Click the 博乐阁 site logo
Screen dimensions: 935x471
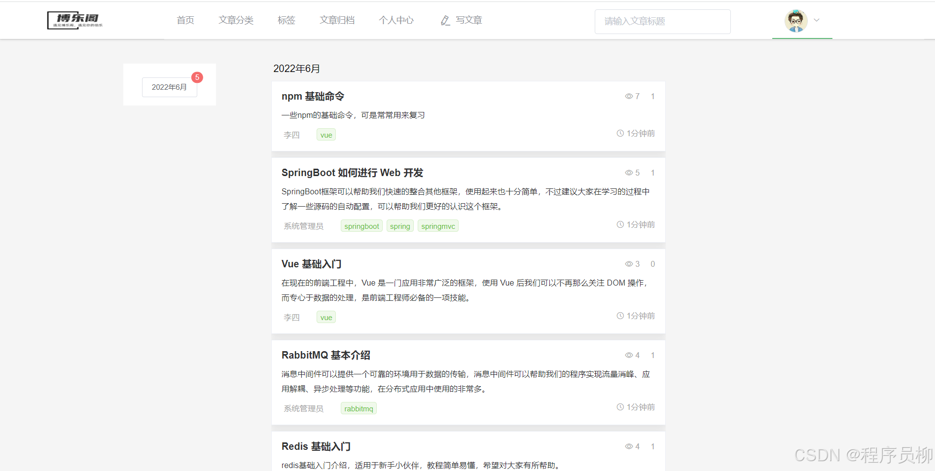pyautogui.click(x=74, y=20)
